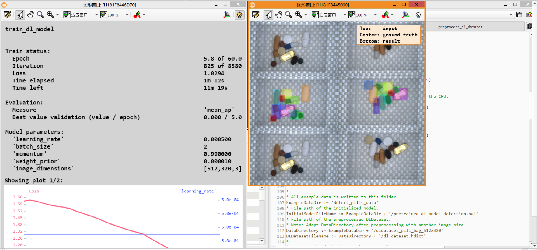Select the hand pan tool in window H181F8446D70
537x250 pixels.
pyautogui.click(x=30, y=15)
